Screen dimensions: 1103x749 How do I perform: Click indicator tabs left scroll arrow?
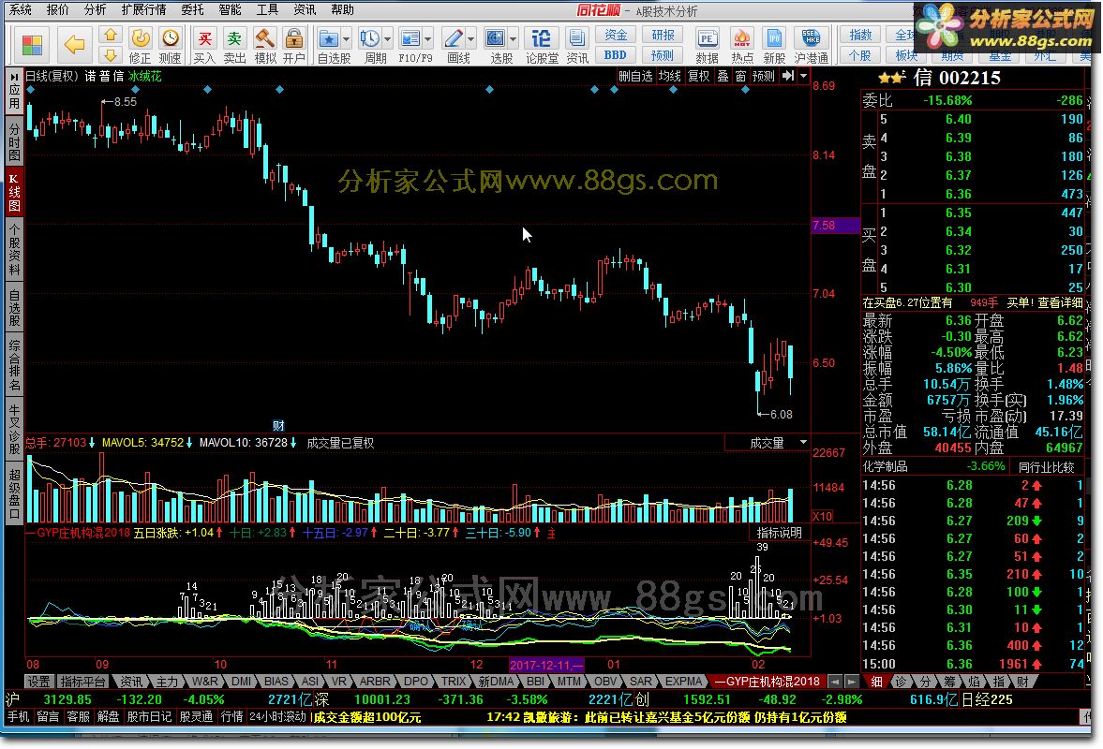[834, 681]
